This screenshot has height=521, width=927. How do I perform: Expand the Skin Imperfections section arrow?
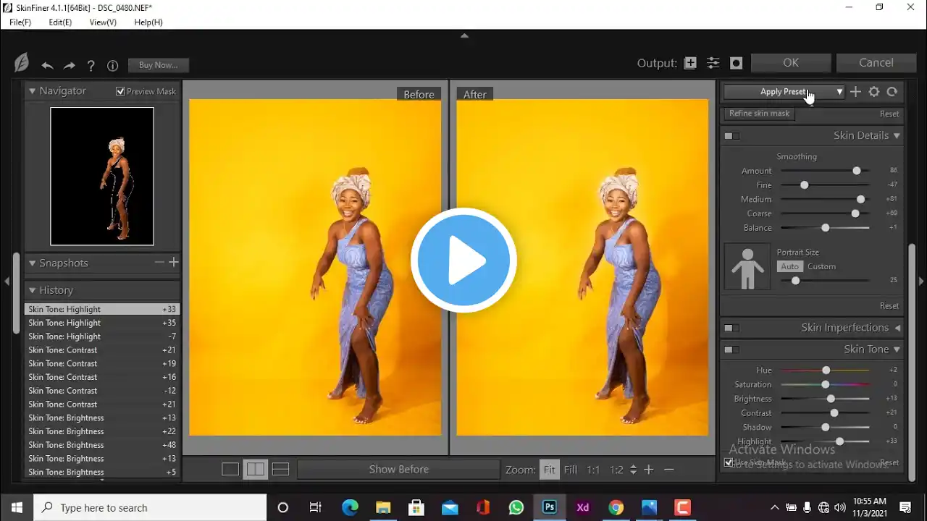[x=897, y=328]
